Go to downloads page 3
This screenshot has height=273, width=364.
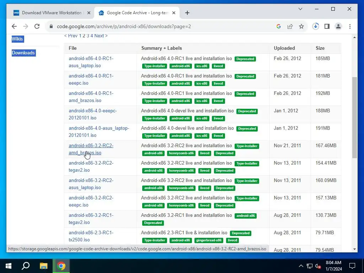(88, 36)
